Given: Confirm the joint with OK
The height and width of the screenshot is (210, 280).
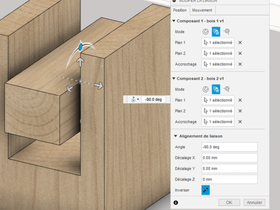Looking at the screenshot, I should pyautogui.click(x=229, y=203).
